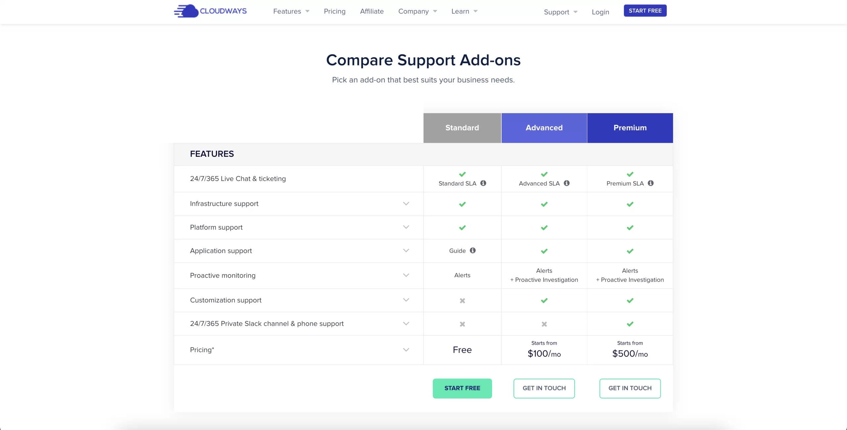Select Pricing in the top navigation
The image size is (847, 430).
pos(334,11)
